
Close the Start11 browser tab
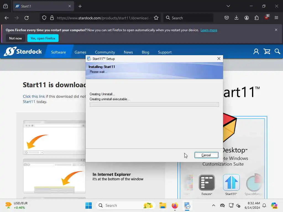70,6
